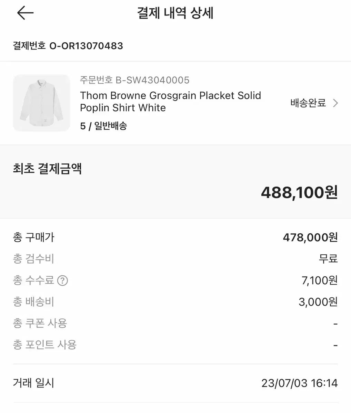Tap the 총 쿠폰 사용 row label
351x413 pixels.
(40, 323)
